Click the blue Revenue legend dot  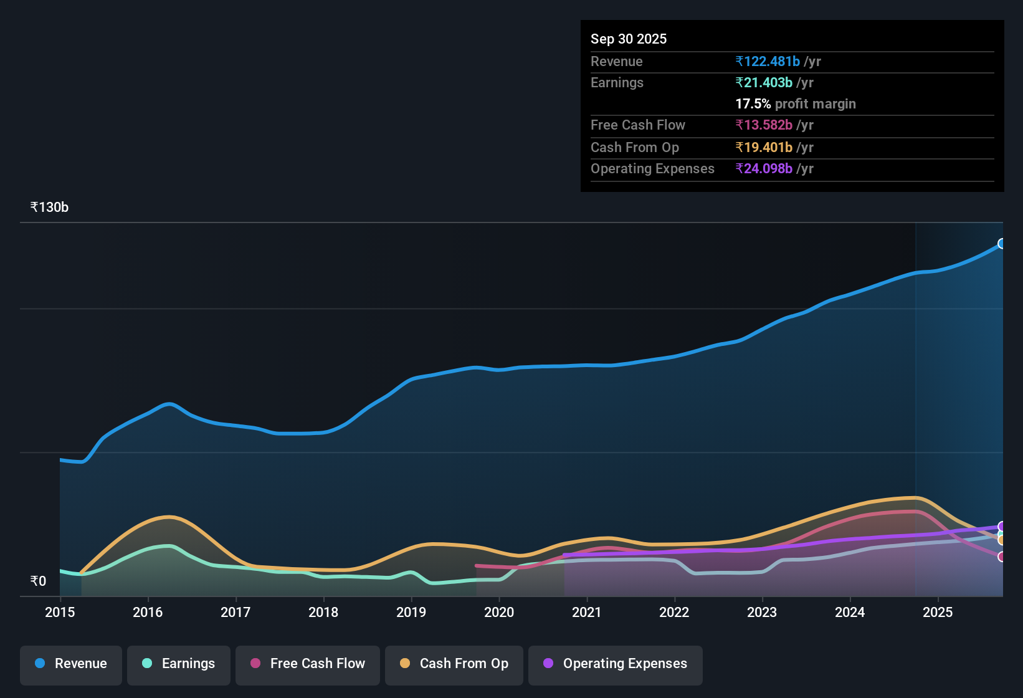tap(39, 664)
